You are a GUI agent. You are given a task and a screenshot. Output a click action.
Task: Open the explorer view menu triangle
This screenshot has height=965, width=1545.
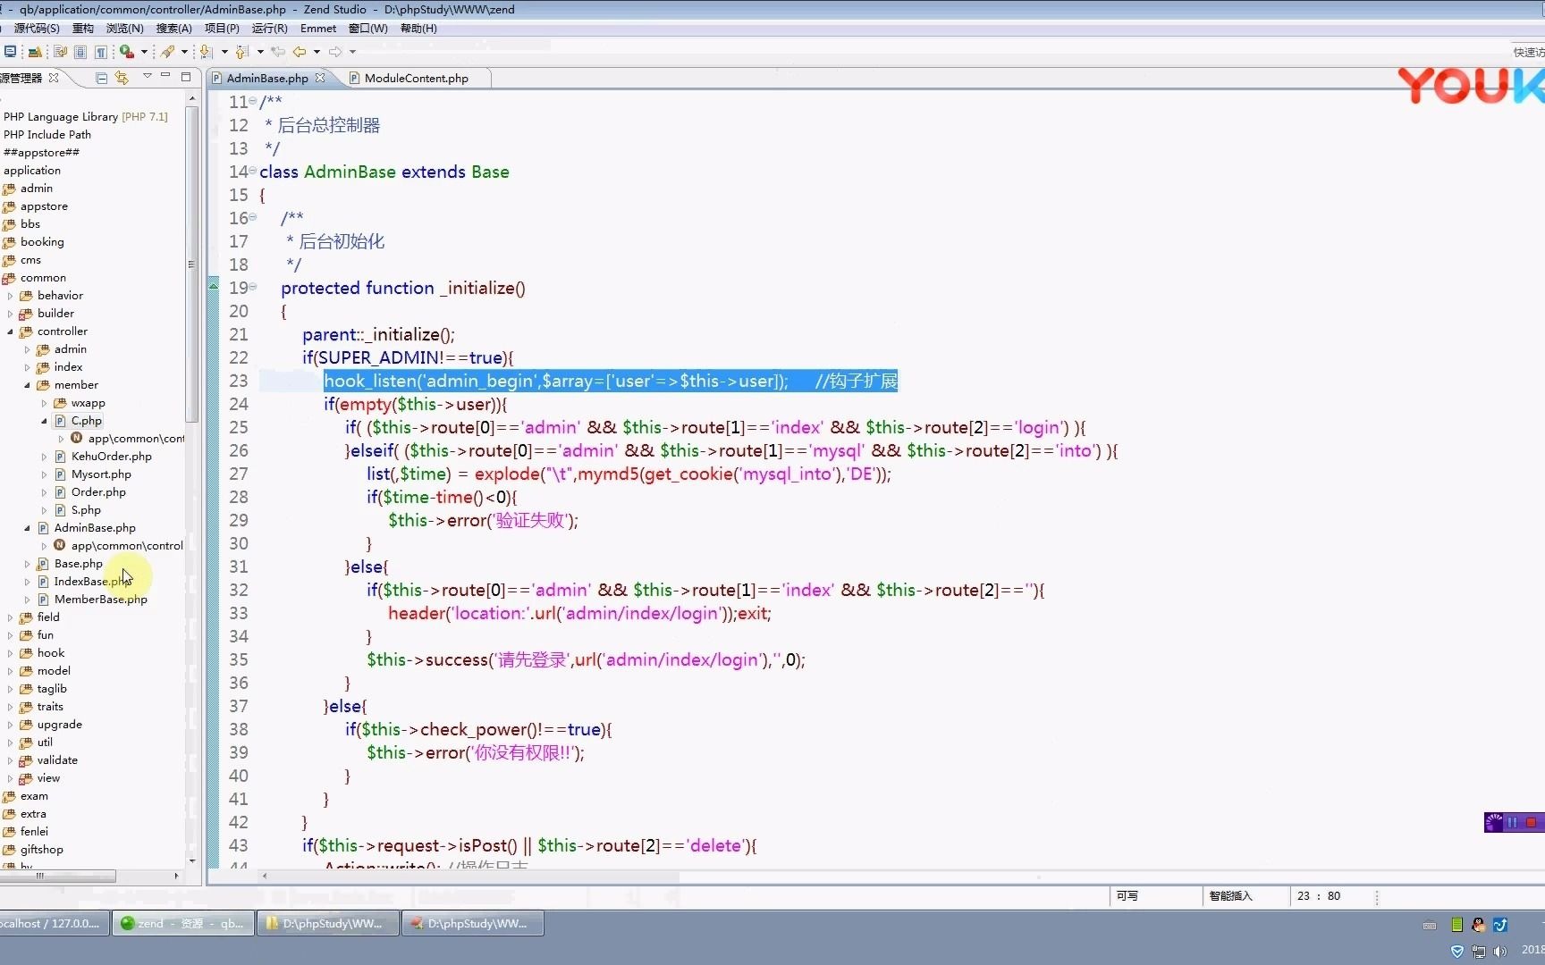point(148,76)
